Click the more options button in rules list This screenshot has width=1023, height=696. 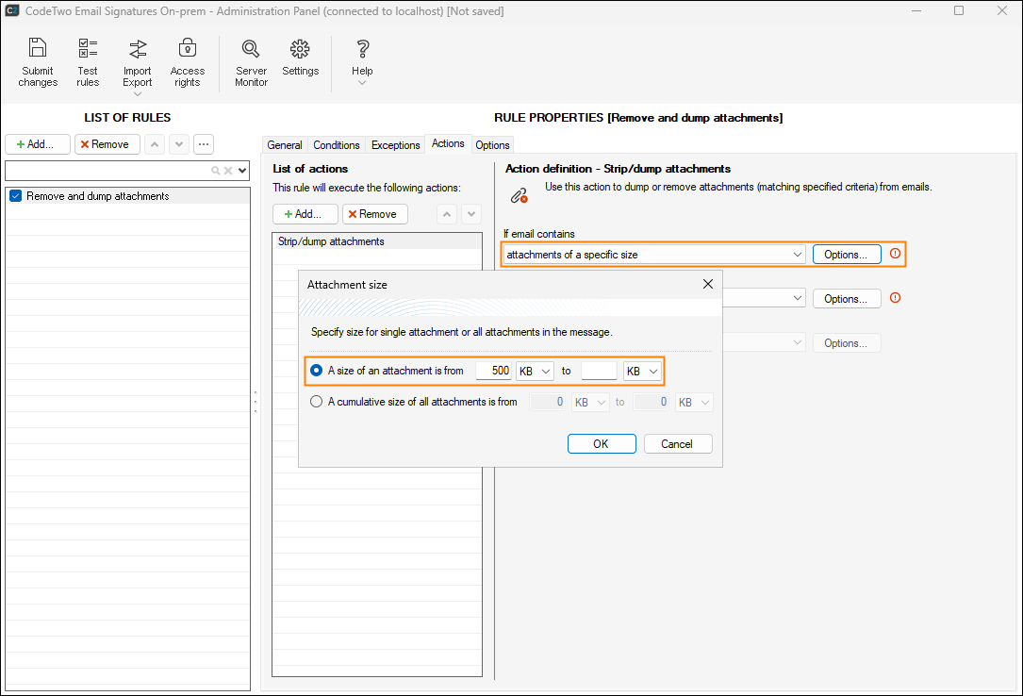click(x=204, y=144)
